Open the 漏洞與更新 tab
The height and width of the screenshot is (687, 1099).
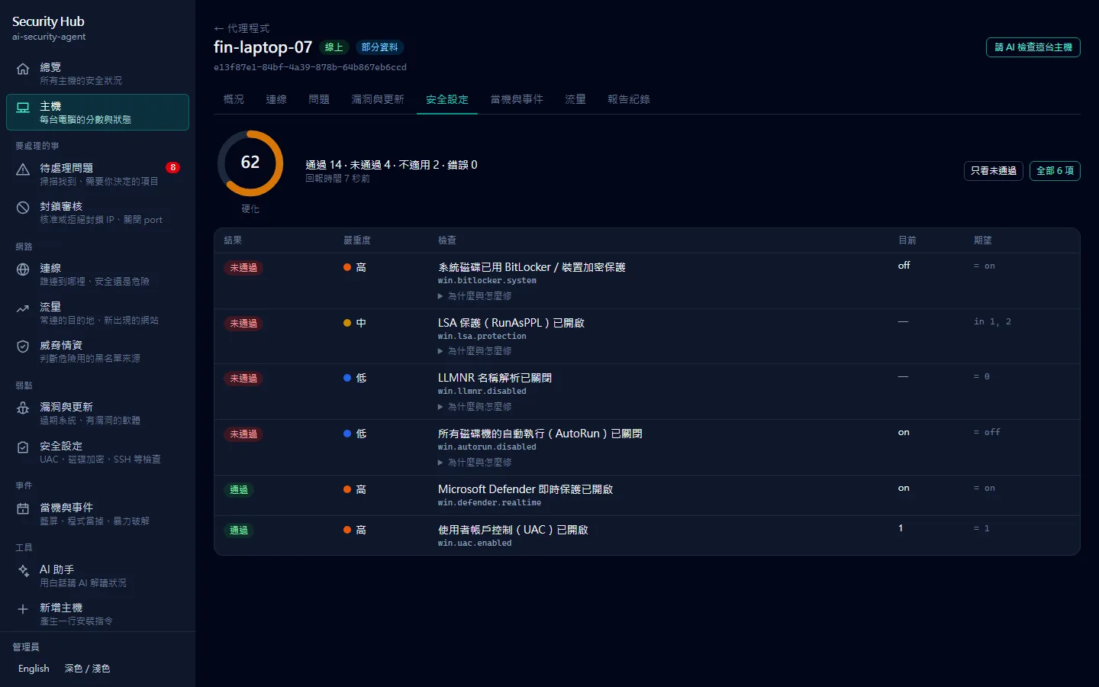[x=378, y=99]
